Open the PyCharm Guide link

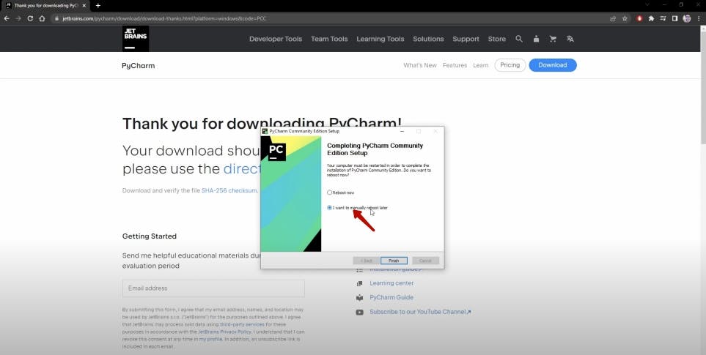[x=391, y=297]
